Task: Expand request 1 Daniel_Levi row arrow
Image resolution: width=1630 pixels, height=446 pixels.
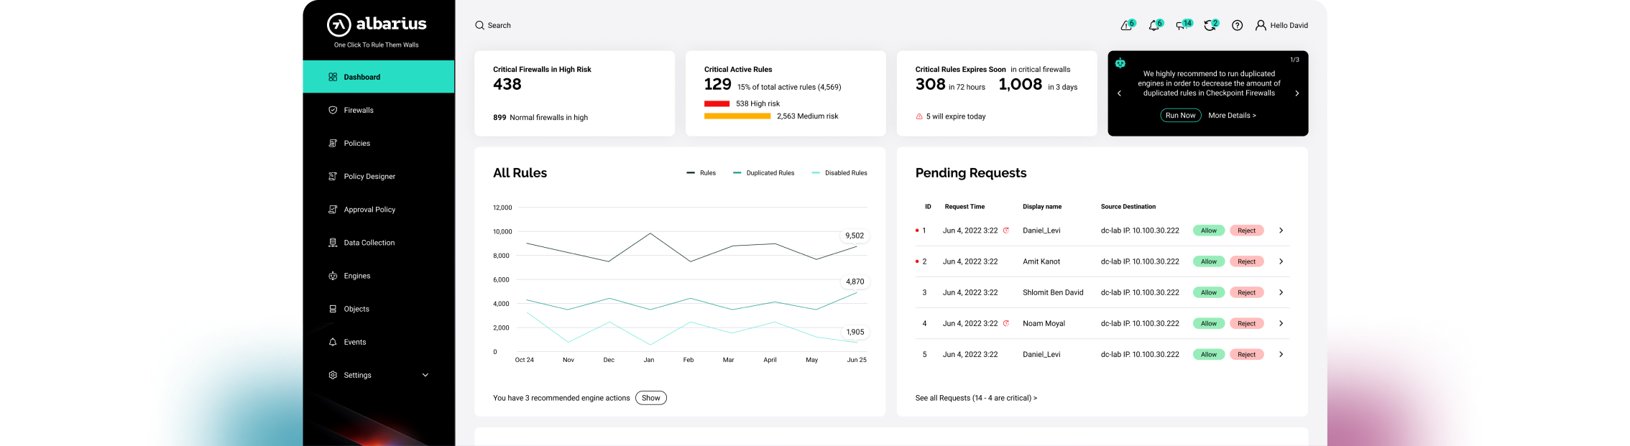Action: click(x=1281, y=231)
